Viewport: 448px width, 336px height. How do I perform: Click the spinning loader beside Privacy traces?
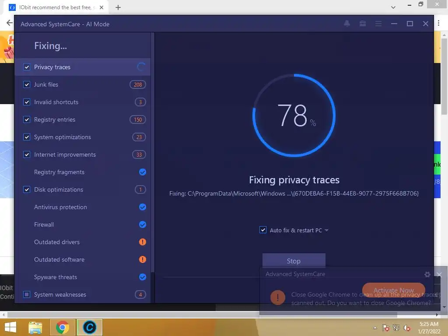click(141, 67)
